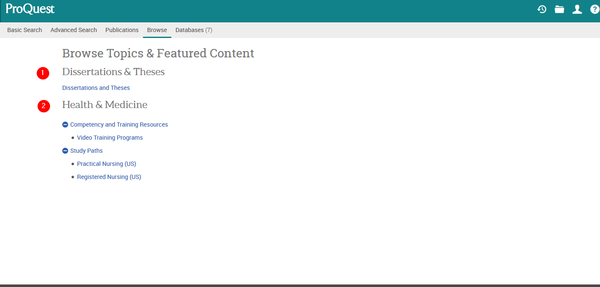Click the user account profile icon
This screenshot has height=287, width=600.
click(577, 9)
